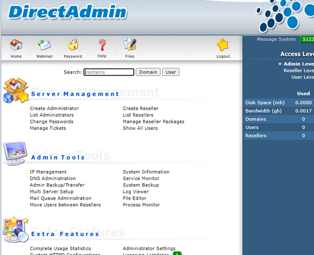Open Manage Reseller Packages link

pyautogui.click(x=153, y=121)
